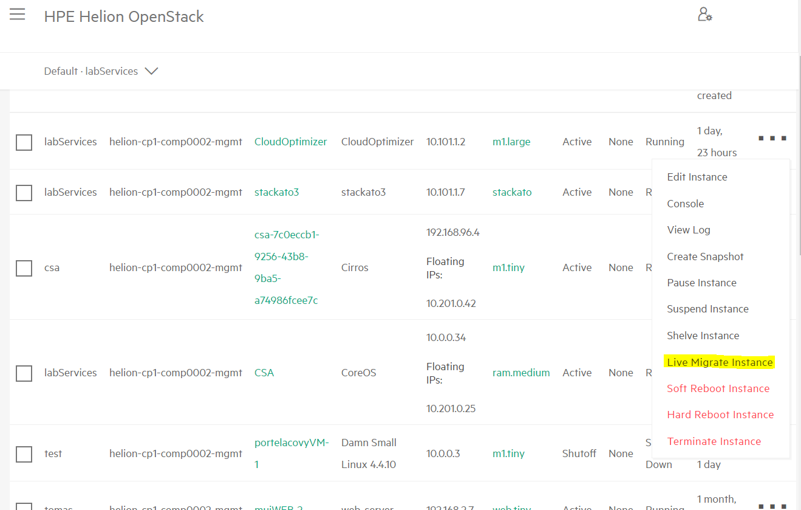Click Running power state in CloudOptimizer row

pyautogui.click(x=665, y=142)
